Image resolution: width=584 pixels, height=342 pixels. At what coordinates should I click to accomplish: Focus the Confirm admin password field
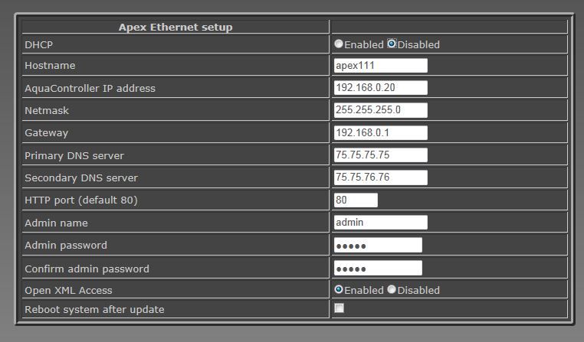378,268
